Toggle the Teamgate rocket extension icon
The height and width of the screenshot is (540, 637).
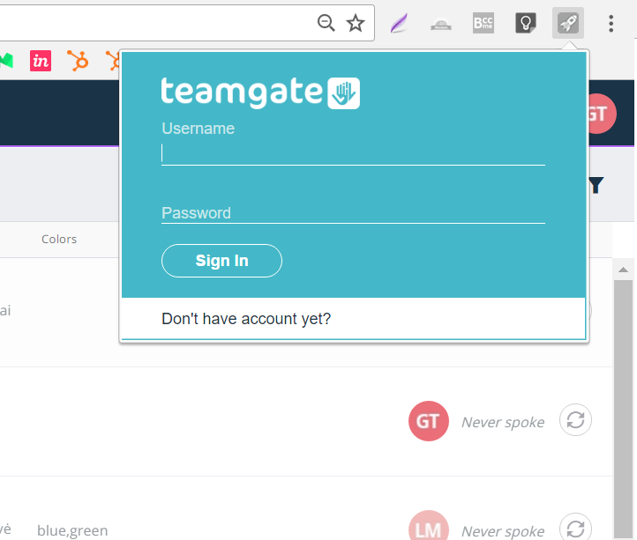click(x=568, y=23)
